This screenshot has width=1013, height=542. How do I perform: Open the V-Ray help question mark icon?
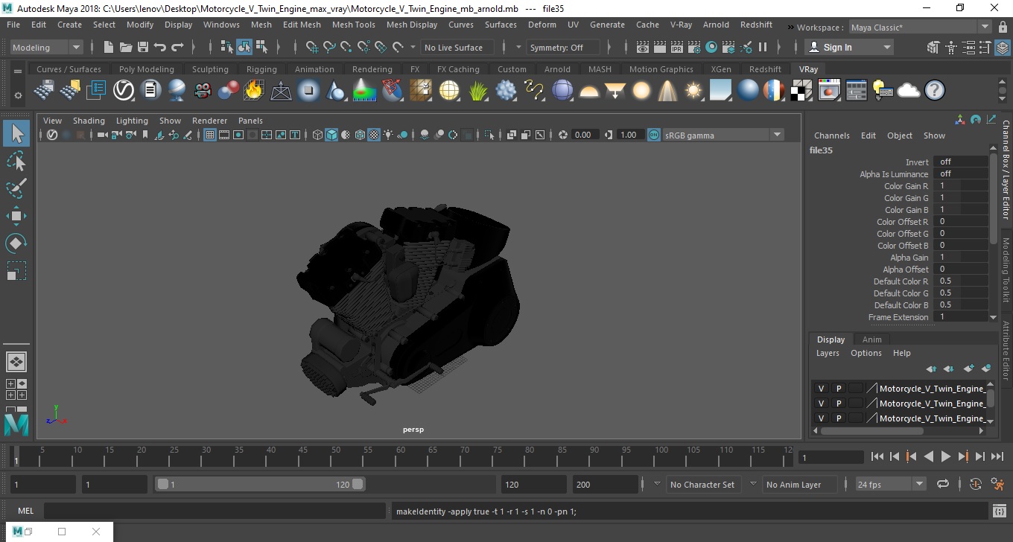(x=934, y=91)
